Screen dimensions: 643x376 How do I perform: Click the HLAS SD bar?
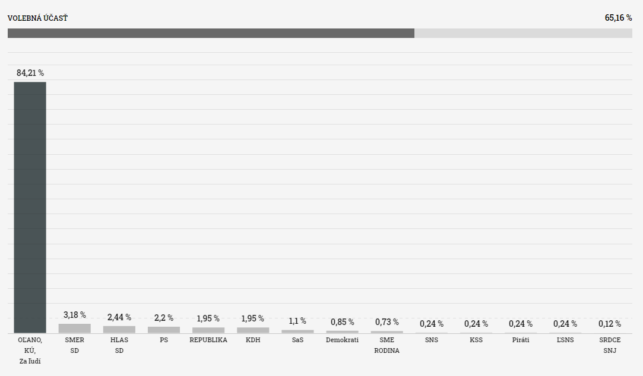[x=119, y=330]
